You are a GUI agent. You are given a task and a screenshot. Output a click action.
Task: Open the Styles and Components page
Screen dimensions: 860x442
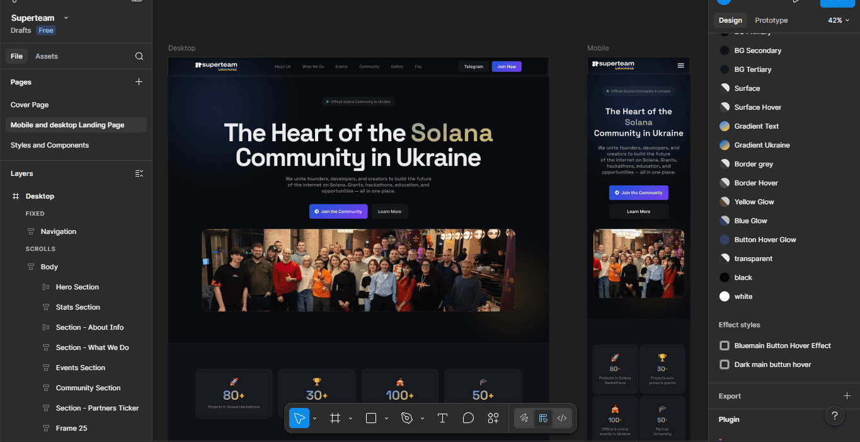point(50,145)
